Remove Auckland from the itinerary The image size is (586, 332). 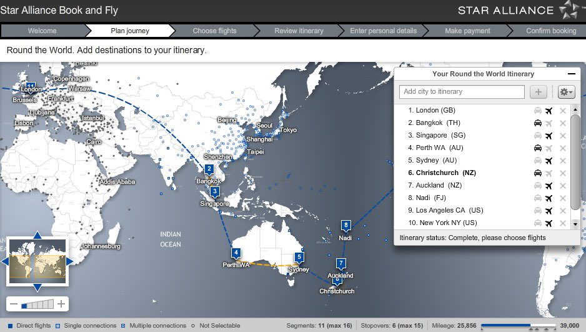tap(562, 186)
